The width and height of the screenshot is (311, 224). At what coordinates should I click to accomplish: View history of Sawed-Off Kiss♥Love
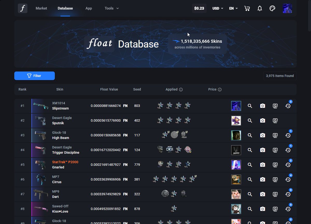point(288,209)
